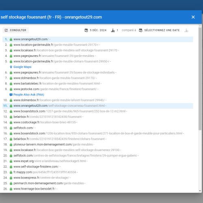Click the lock icon on result 4 pagesjaunes
Screen dimensions: 203x203
tap(11, 56)
